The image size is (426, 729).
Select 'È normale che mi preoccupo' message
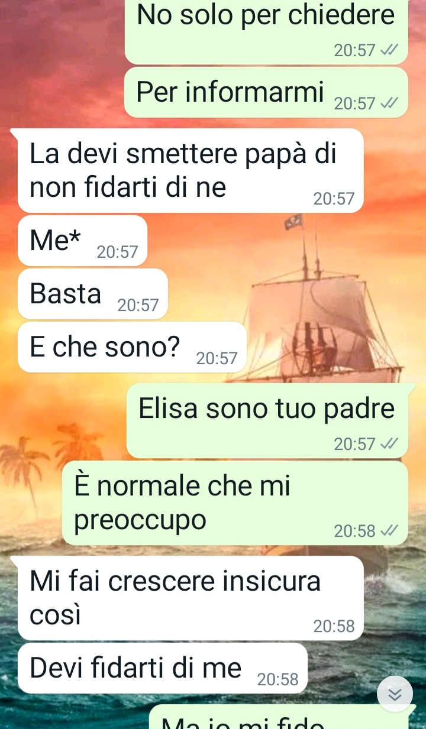235,503
